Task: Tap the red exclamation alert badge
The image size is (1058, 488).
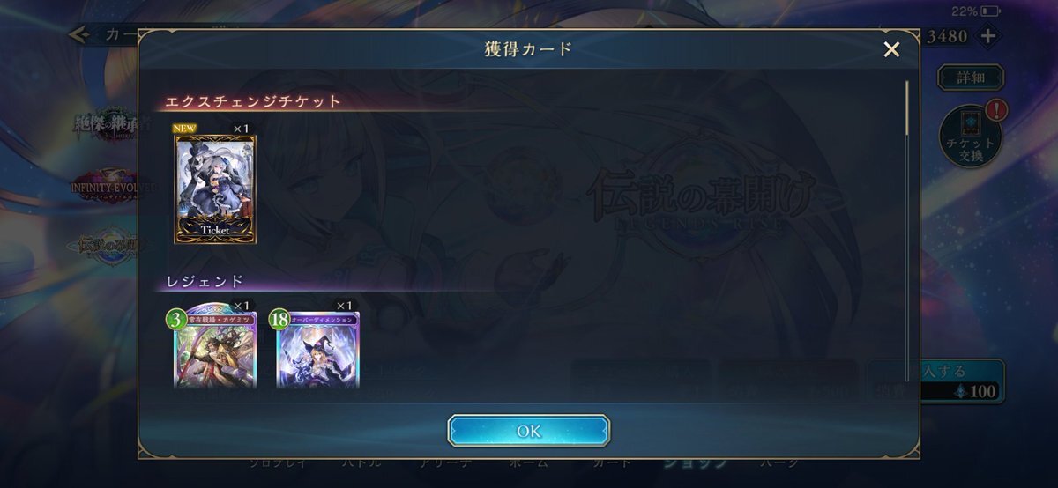Action: click(x=995, y=110)
